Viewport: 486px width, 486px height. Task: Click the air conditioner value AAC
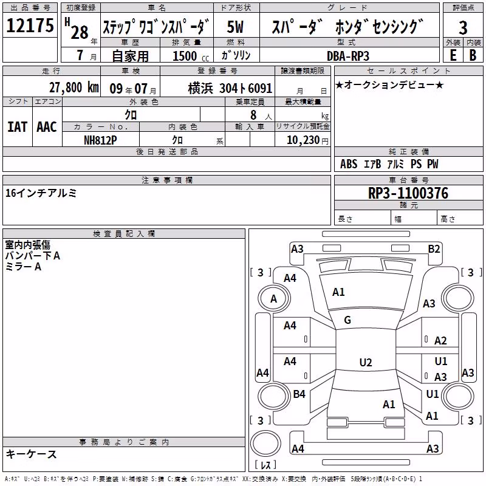[x=47, y=127]
